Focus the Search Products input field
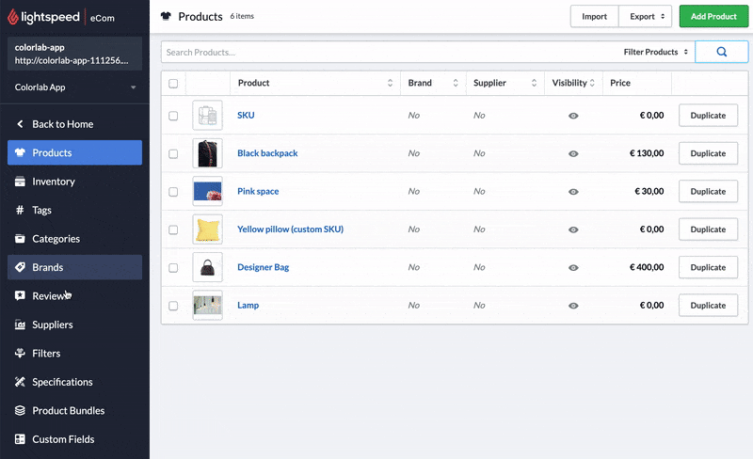 (390, 52)
